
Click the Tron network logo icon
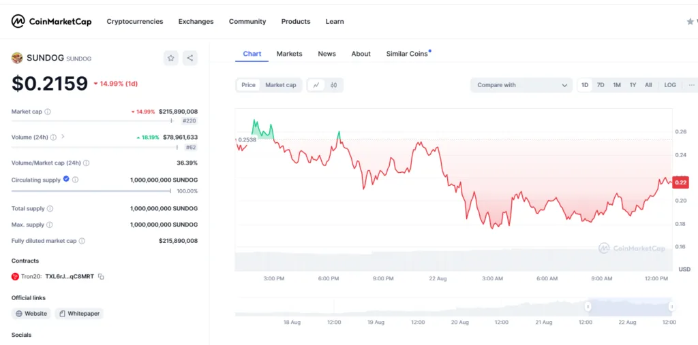coord(15,276)
